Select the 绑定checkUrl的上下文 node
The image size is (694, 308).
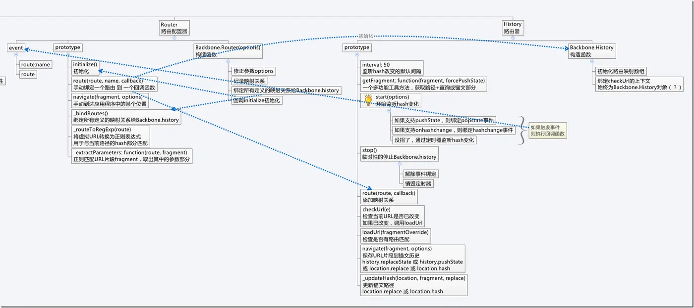click(x=639, y=84)
